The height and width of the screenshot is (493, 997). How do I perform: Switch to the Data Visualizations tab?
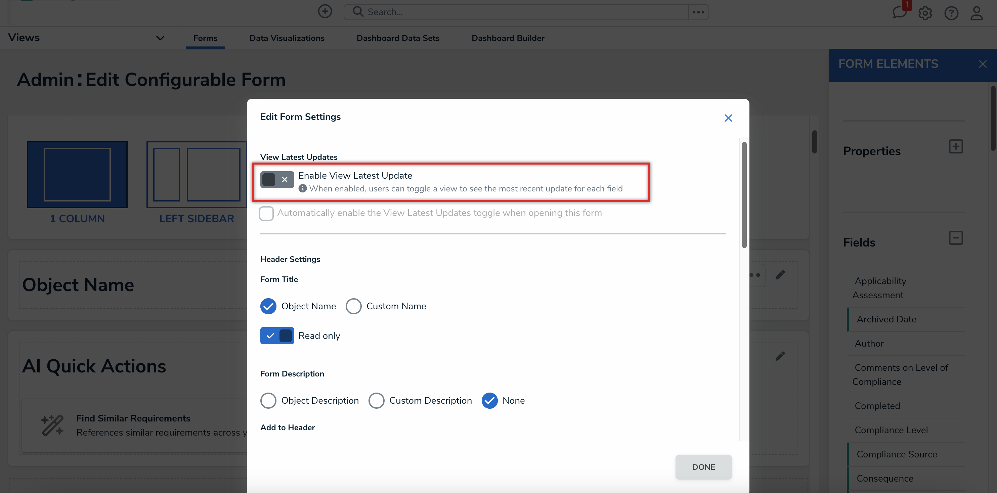pyautogui.click(x=287, y=38)
